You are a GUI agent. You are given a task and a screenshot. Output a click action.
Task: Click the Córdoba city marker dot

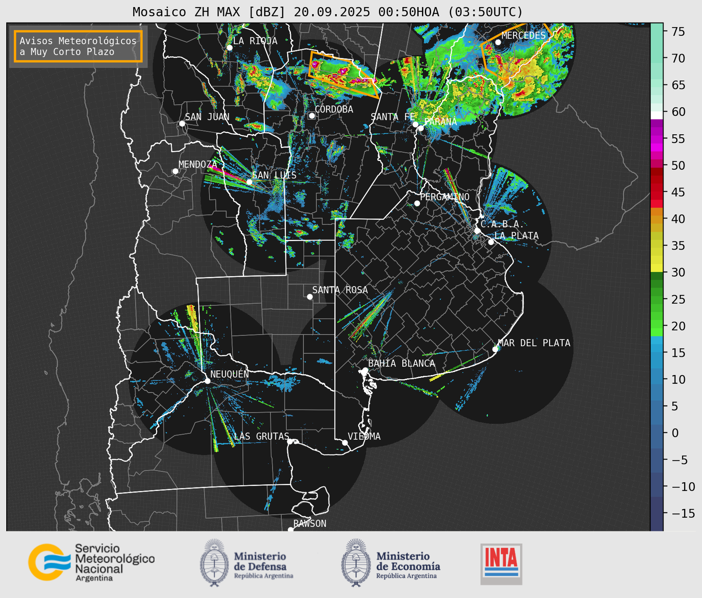(x=312, y=116)
